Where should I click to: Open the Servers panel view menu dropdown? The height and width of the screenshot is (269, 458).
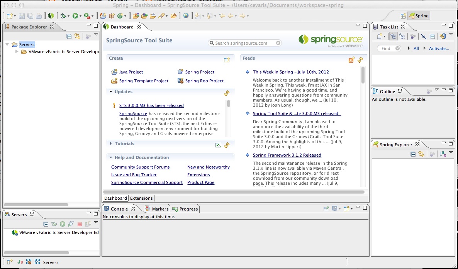(96, 222)
